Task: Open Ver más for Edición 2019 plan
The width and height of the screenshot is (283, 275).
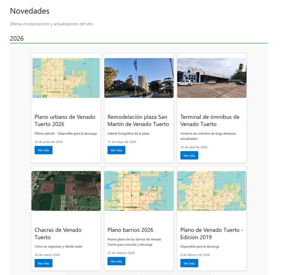Action: pyautogui.click(x=189, y=263)
